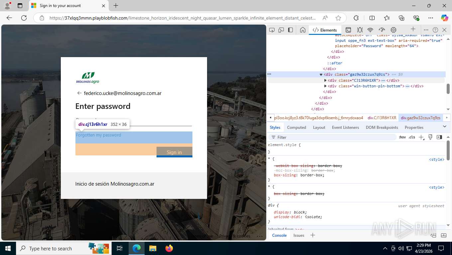Open the Copilot sidebar icon

pyautogui.click(x=444, y=18)
